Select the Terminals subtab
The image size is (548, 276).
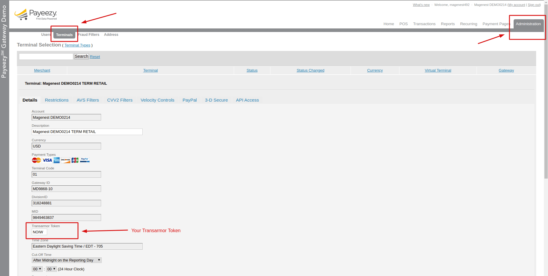(x=64, y=35)
